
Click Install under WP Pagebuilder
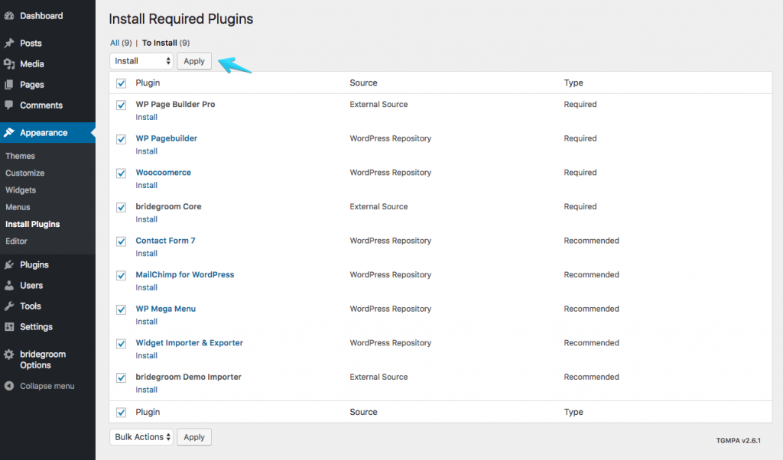click(146, 151)
